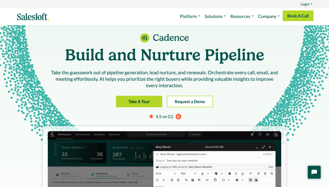
Task: Align text center
Action: tap(265, 174)
